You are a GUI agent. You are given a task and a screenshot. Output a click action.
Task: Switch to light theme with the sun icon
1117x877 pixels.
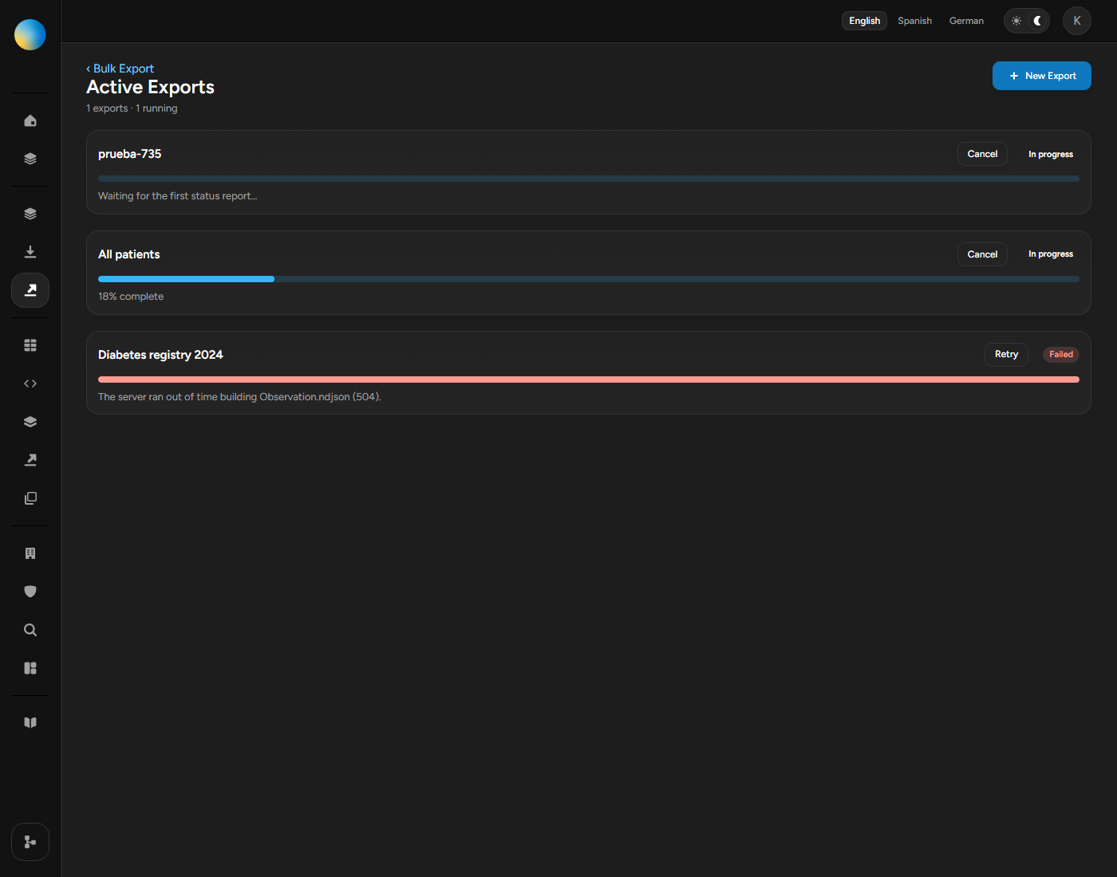[x=1016, y=21]
